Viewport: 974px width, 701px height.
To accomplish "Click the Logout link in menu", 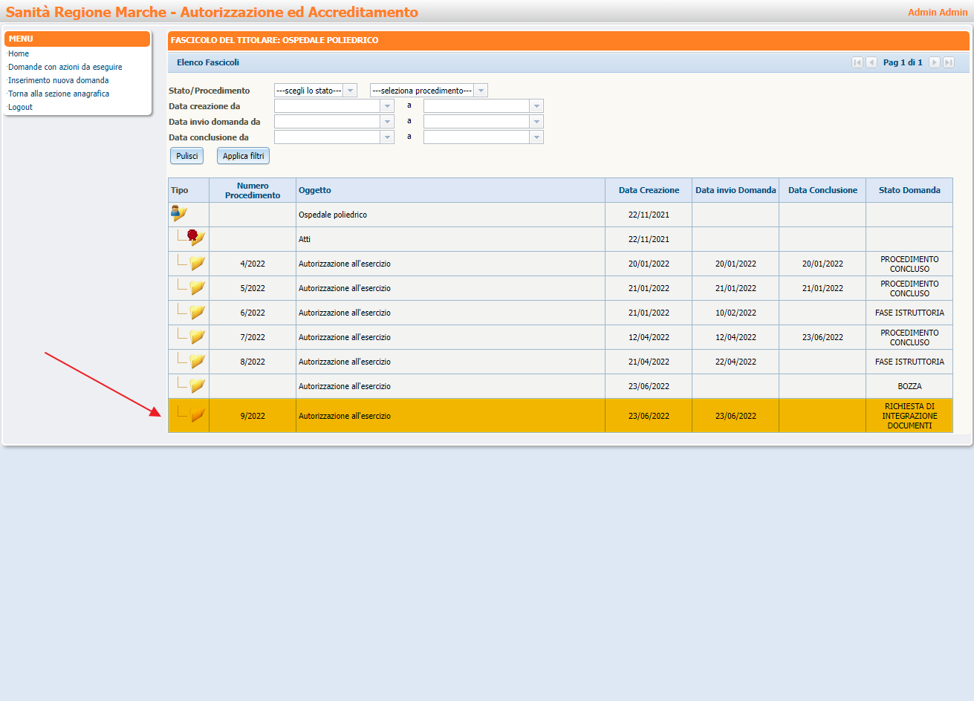I will (x=21, y=107).
